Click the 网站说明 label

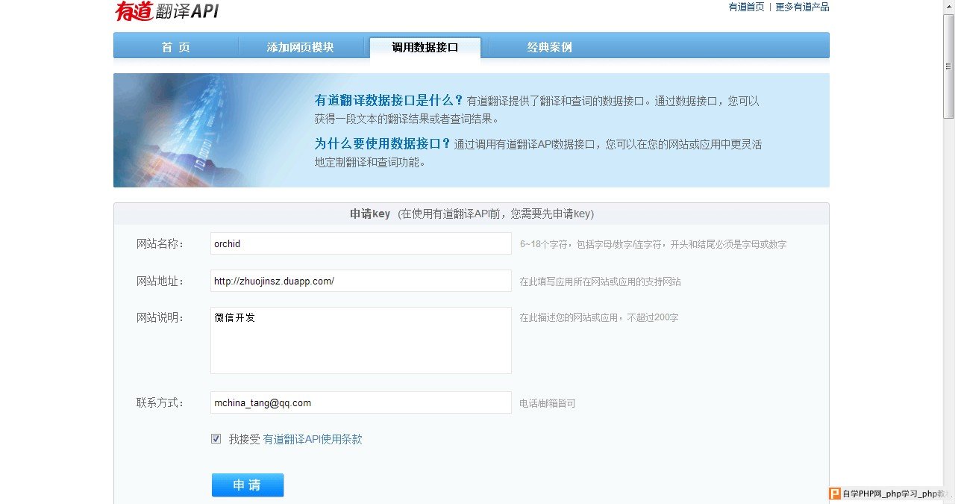tap(160, 317)
